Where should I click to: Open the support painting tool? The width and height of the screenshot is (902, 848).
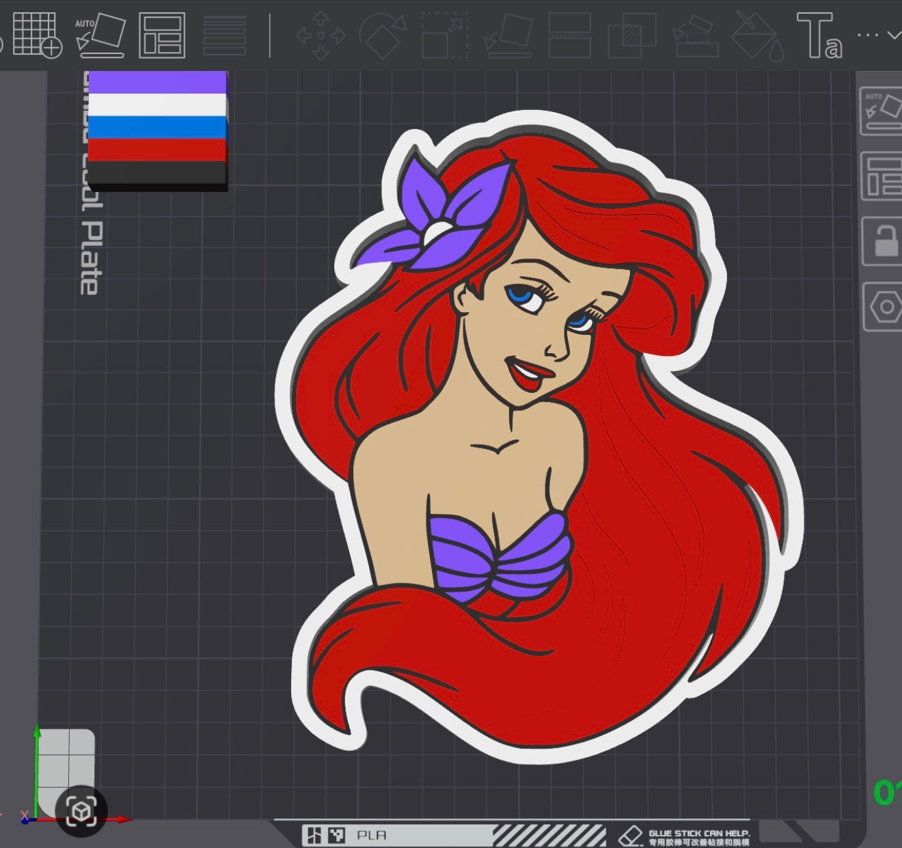[696, 36]
